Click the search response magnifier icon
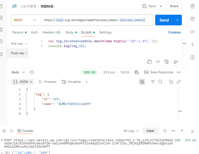Viewport: 199px width, 154px height. [x=160, y=82]
